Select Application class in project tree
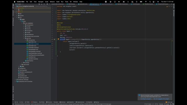The width and height of the screenshot is (187, 105). click(30, 61)
